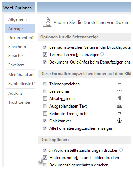Open the Allgemein options category
The width and height of the screenshot is (133, 169).
[20, 19]
